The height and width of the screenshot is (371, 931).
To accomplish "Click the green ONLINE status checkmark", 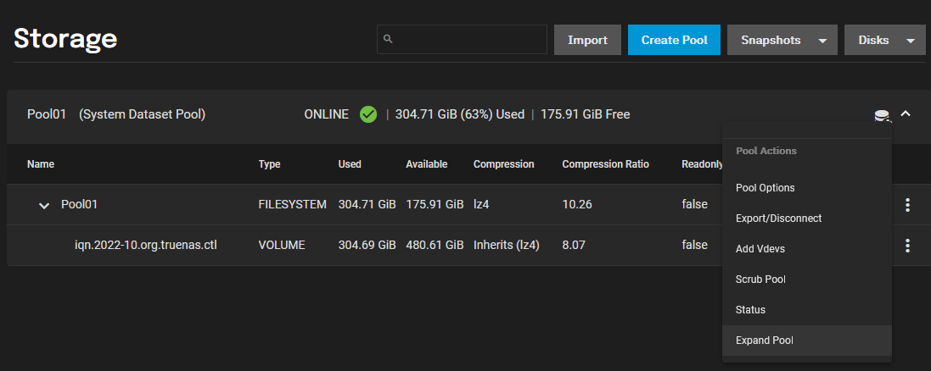I will (x=368, y=114).
